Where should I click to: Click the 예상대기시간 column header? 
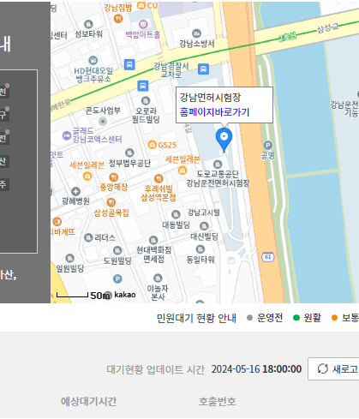(89, 401)
